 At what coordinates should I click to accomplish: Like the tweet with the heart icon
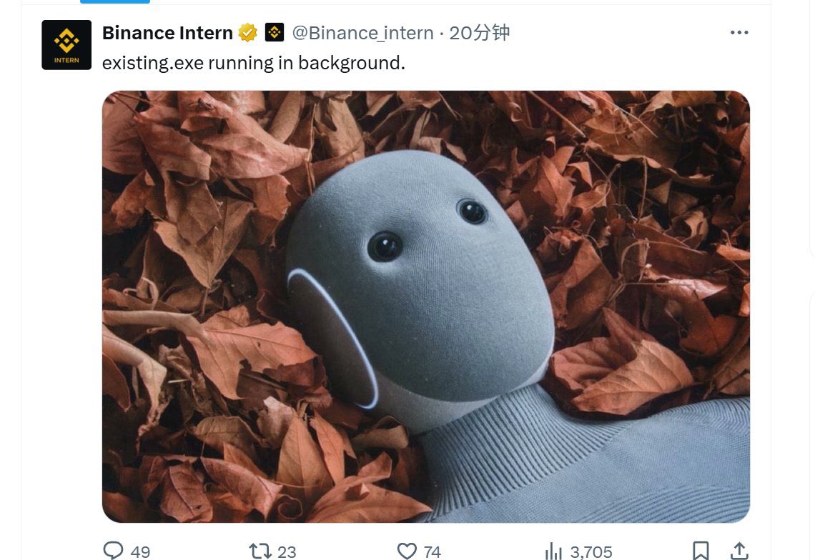click(407, 551)
